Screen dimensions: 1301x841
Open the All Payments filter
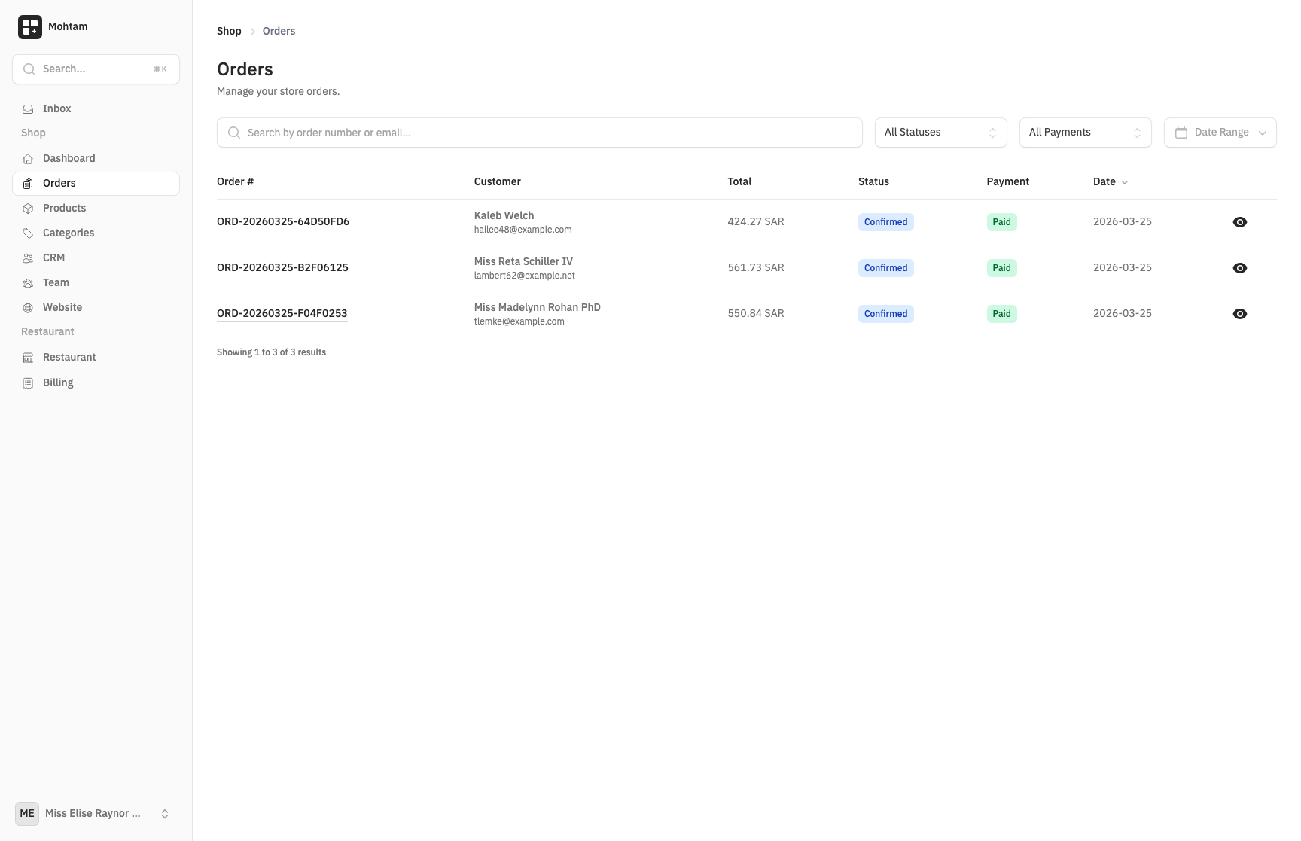1084,133
